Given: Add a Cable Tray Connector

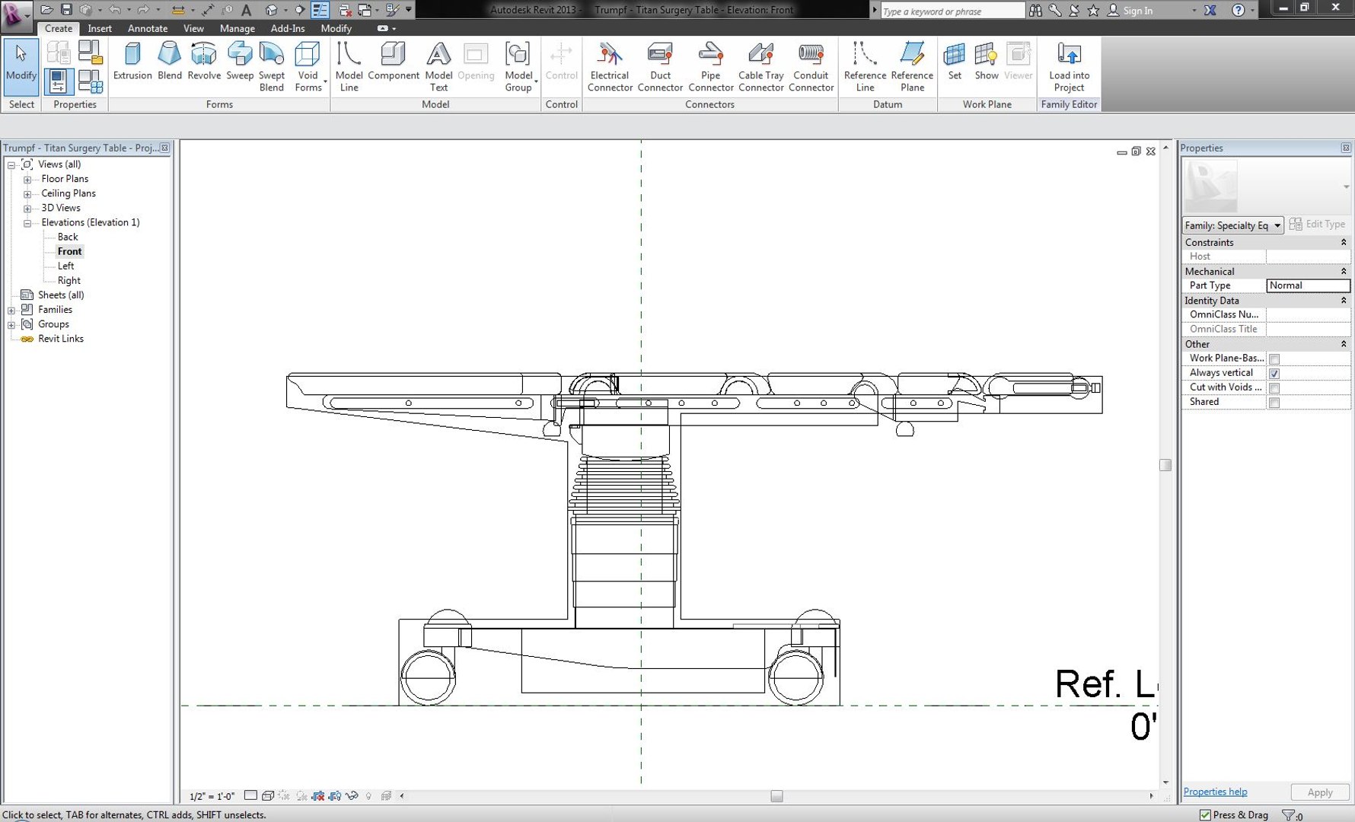Looking at the screenshot, I should [x=760, y=66].
